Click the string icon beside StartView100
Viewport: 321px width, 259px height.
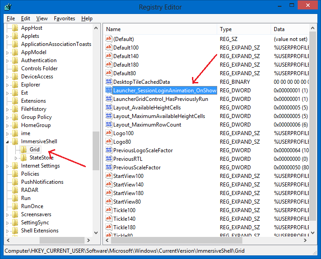tap(108, 176)
